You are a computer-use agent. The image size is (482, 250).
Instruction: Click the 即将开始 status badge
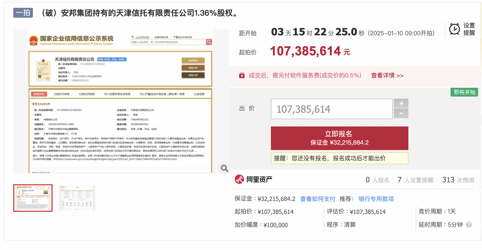coord(464,92)
